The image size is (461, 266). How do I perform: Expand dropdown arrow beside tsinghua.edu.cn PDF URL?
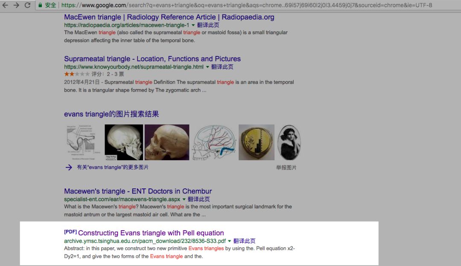(x=230, y=241)
